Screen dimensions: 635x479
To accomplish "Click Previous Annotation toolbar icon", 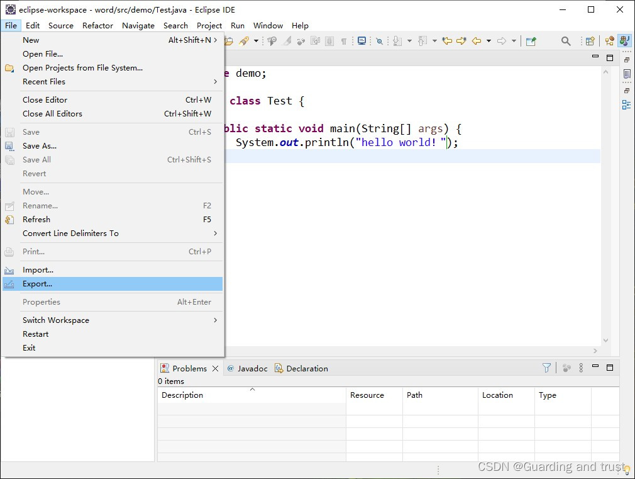I will tap(422, 41).
